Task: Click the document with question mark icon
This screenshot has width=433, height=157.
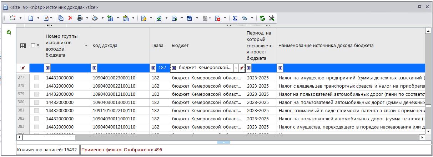Action: coord(144,18)
